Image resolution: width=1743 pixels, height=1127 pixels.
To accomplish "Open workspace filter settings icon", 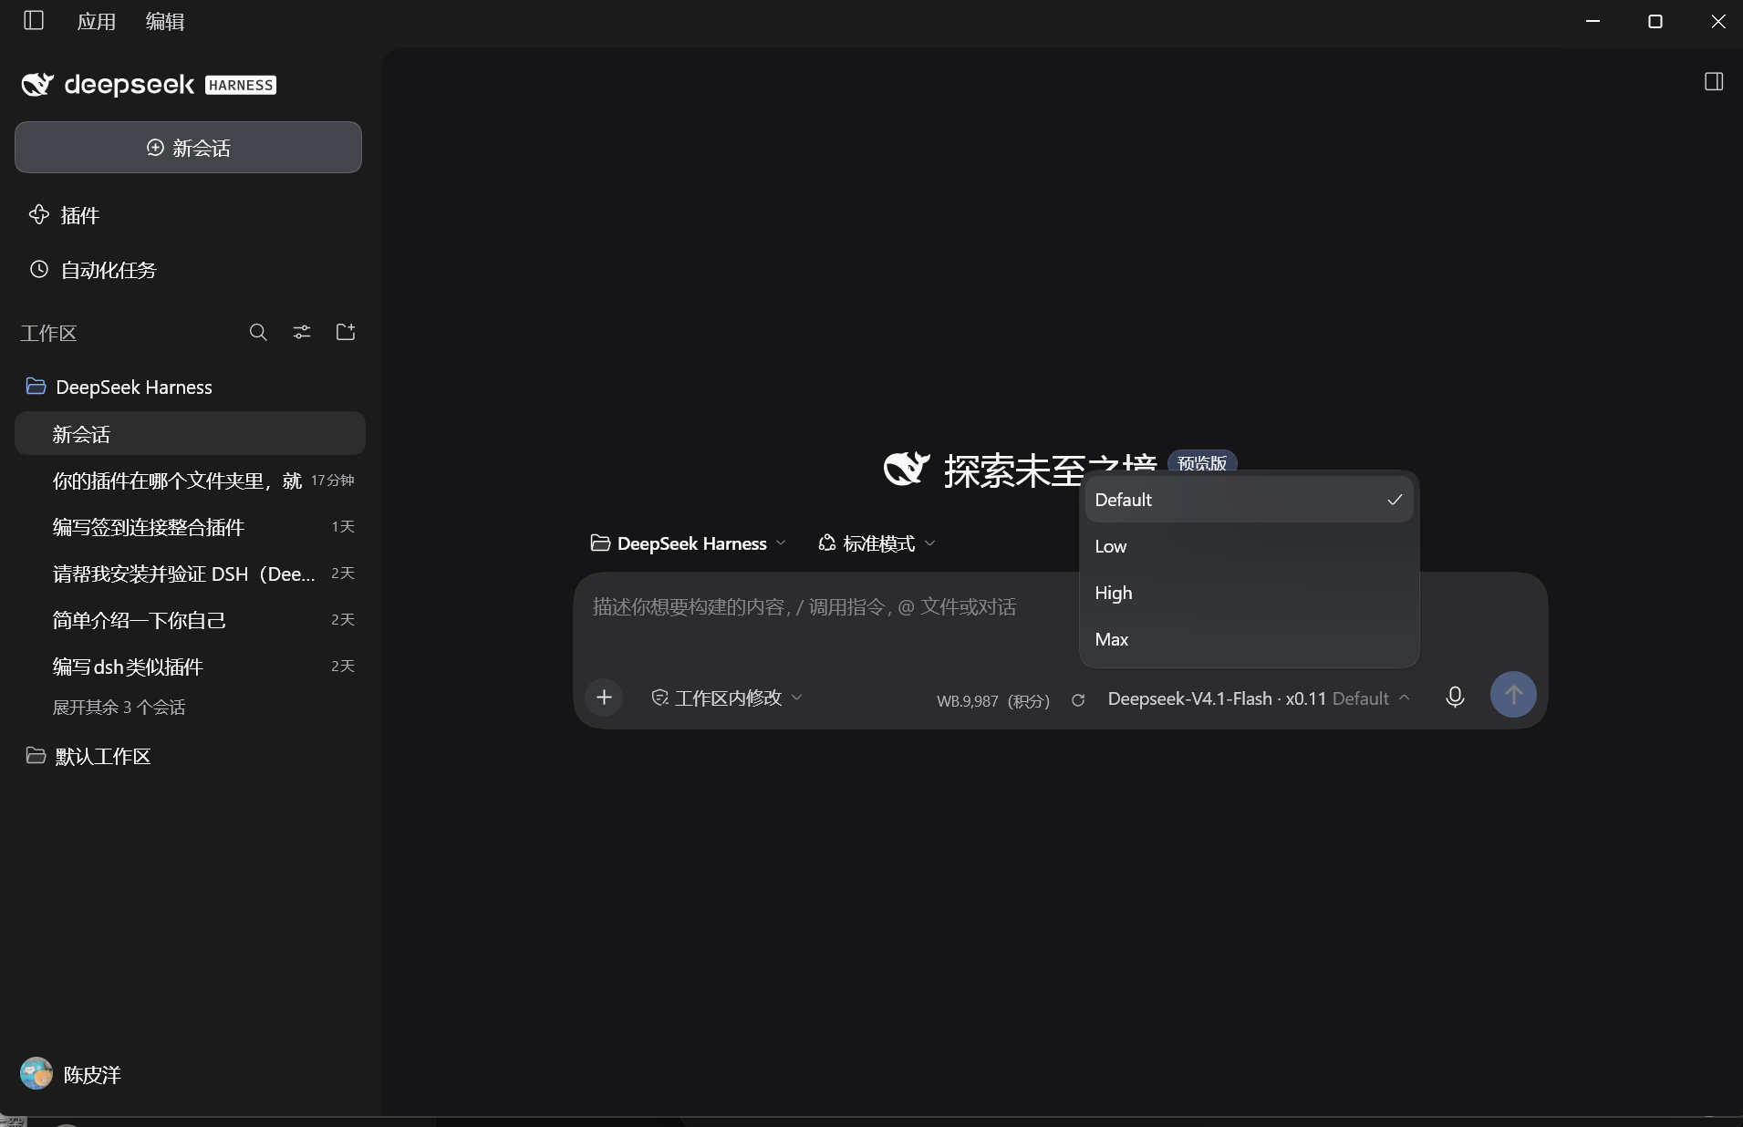I will click(302, 332).
